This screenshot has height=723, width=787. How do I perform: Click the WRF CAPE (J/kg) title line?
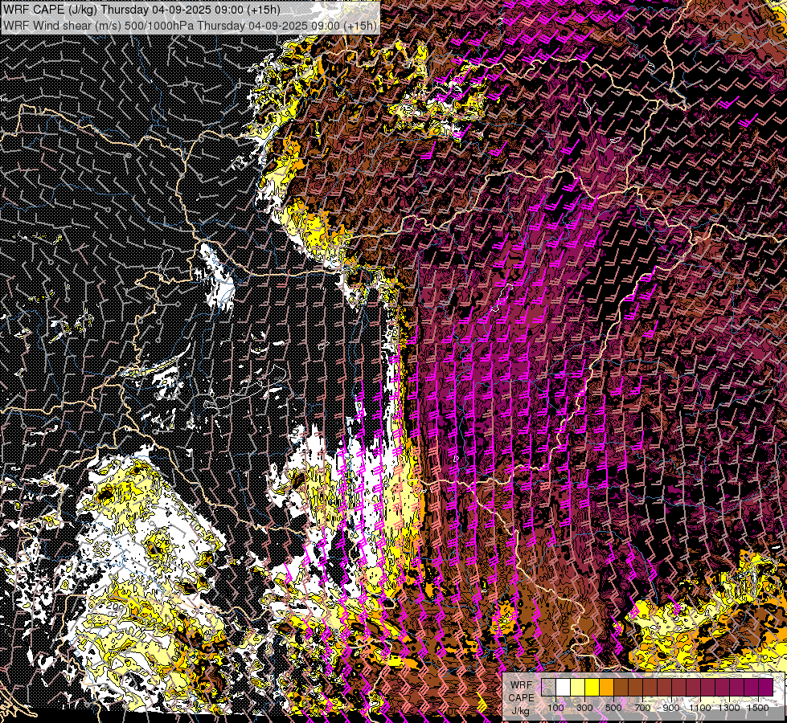pos(142,9)
